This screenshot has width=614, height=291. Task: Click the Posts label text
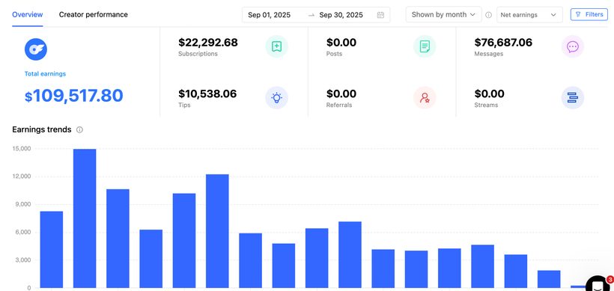334,54
